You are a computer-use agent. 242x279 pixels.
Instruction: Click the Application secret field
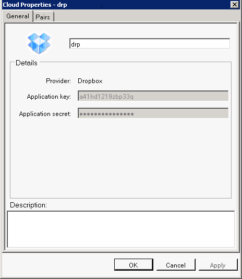point(153,113)
